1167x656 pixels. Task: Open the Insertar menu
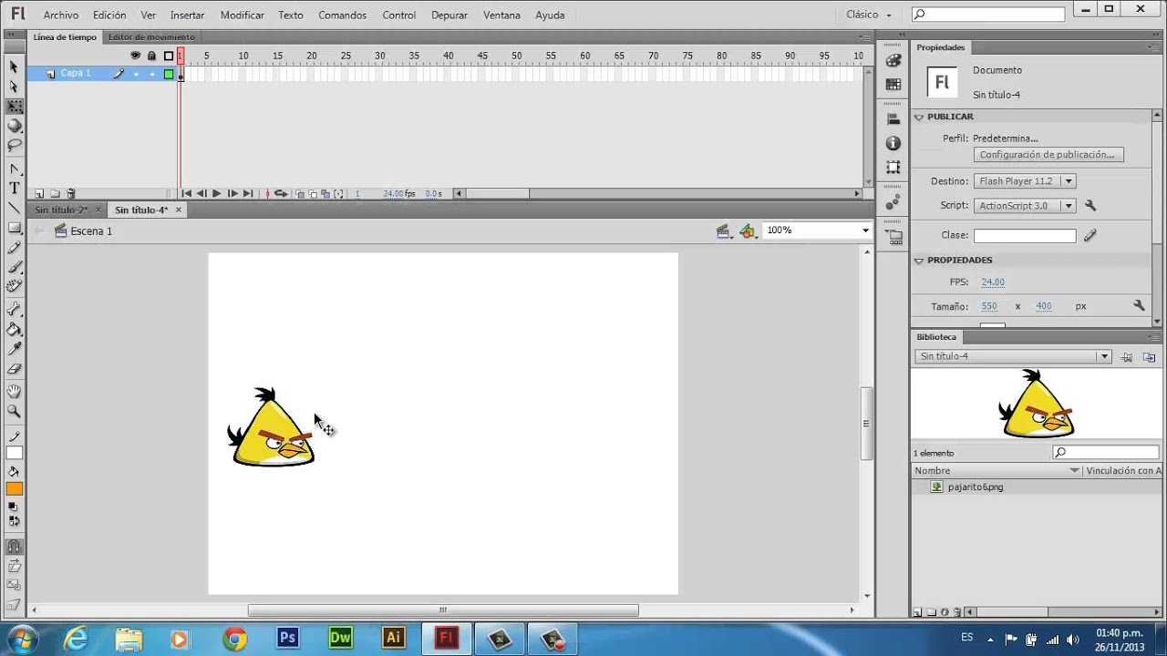[187, 15]
